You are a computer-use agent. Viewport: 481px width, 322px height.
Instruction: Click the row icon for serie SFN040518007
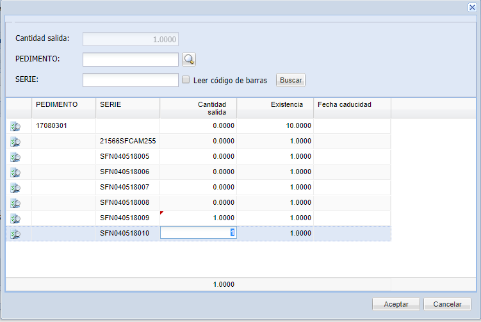(15, 188)
